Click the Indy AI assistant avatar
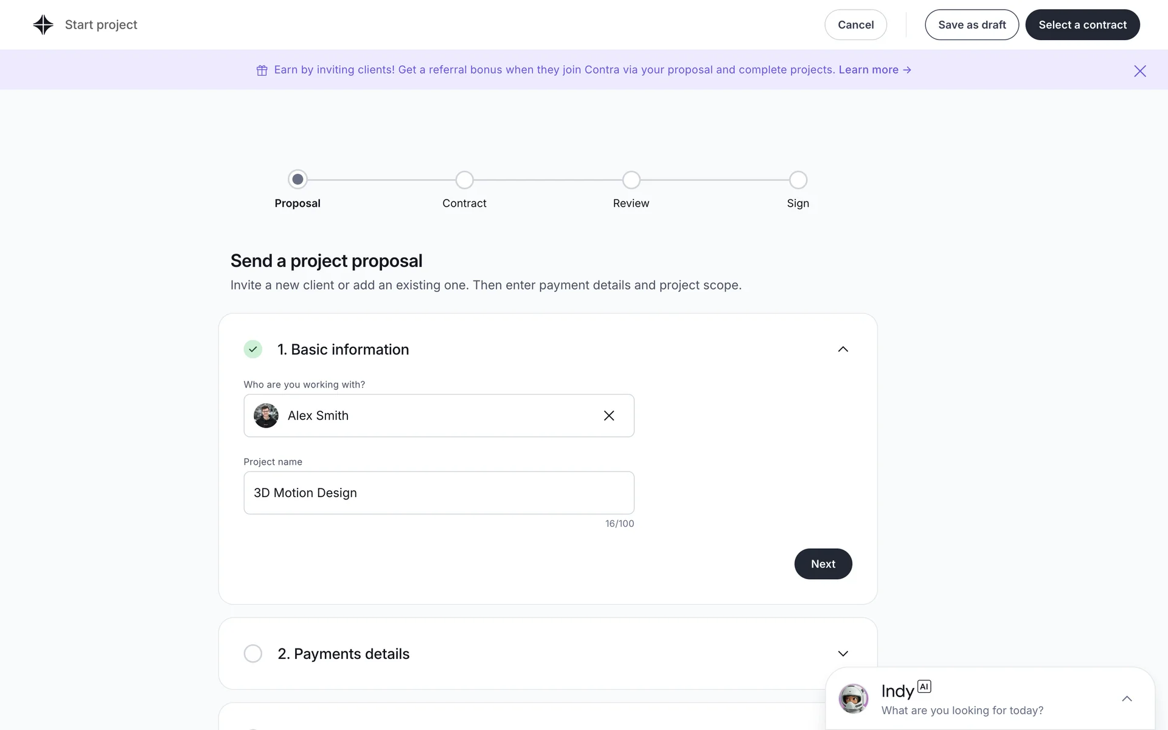1168x730 pixels. click(853, 698)
